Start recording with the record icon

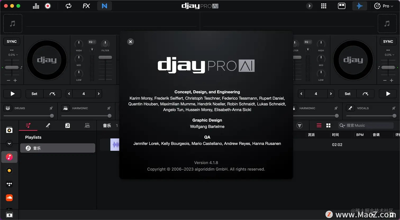(x=48, y=6)
